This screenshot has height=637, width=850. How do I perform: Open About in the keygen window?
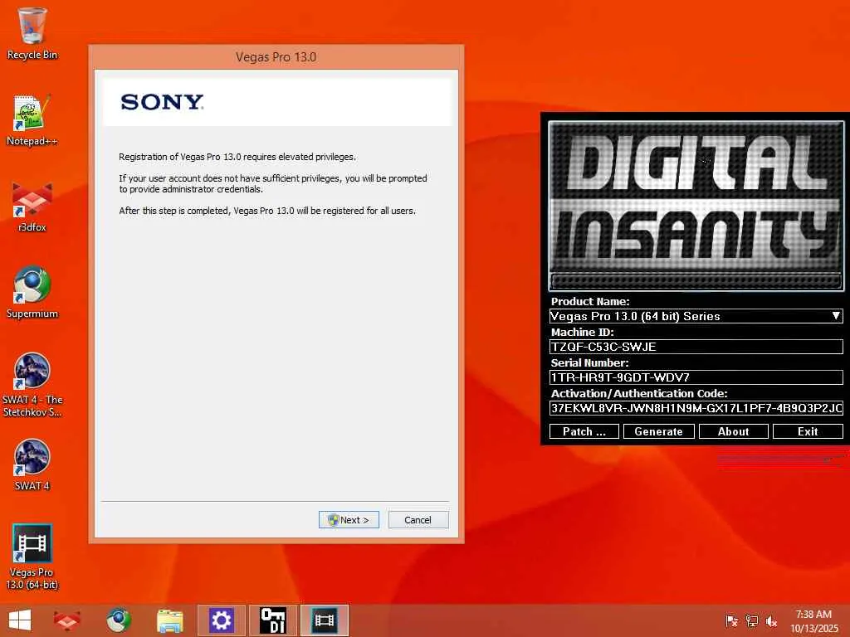pos(734,431)
